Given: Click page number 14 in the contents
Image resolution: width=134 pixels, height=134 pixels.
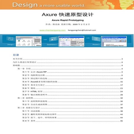Looking at the screenshot, I should coord(122,79).
